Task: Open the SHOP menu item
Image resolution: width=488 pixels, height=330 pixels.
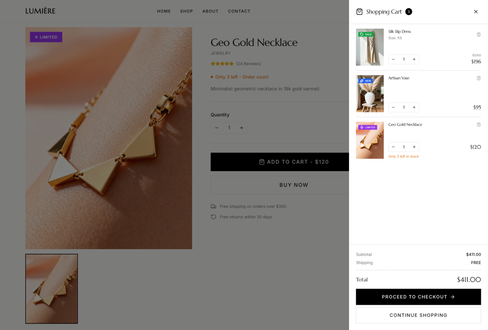Action: click(x=187, y=11)
